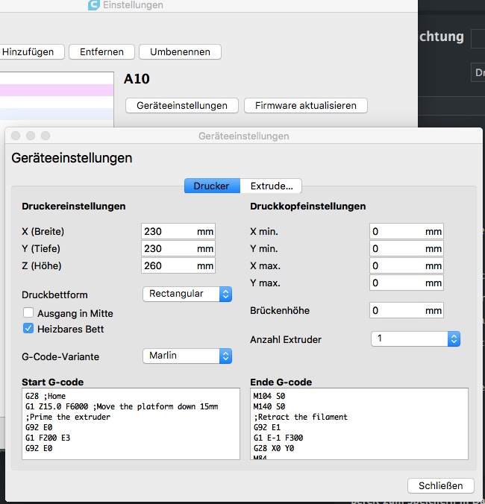Click inside the Start G-code text area
Viewport: 485px width, 504px height.
pyautogui.click(x=131, y=423)
